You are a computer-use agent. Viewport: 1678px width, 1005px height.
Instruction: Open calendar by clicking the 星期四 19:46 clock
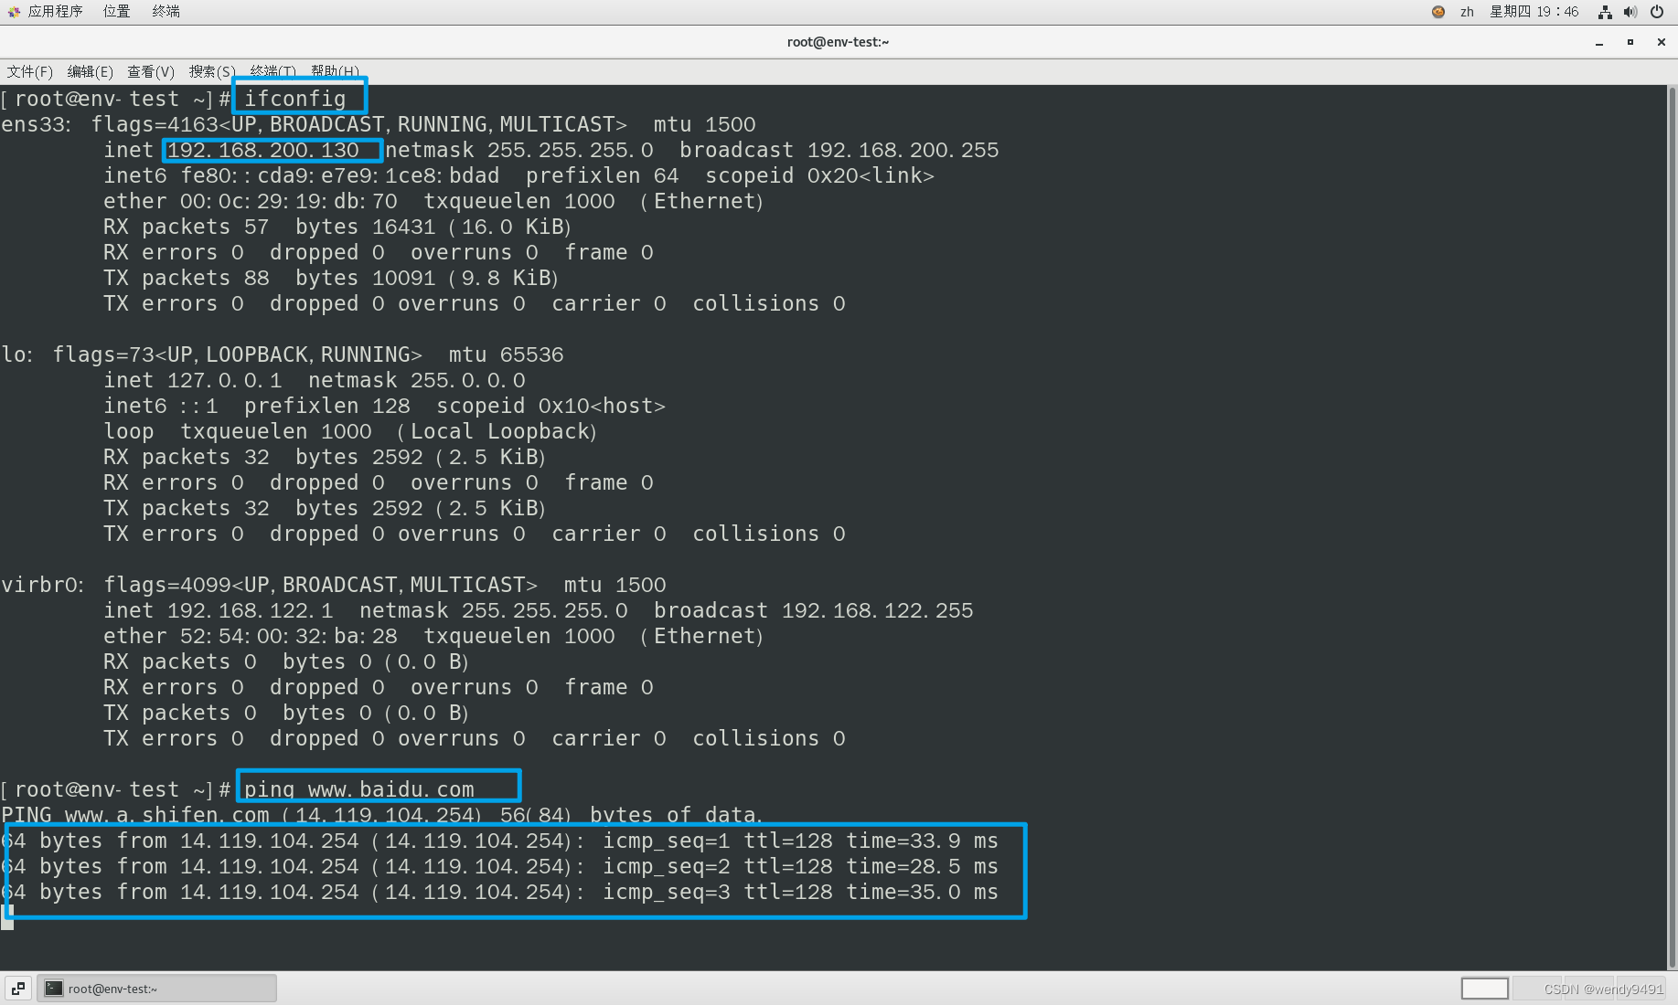[1533, 11]
